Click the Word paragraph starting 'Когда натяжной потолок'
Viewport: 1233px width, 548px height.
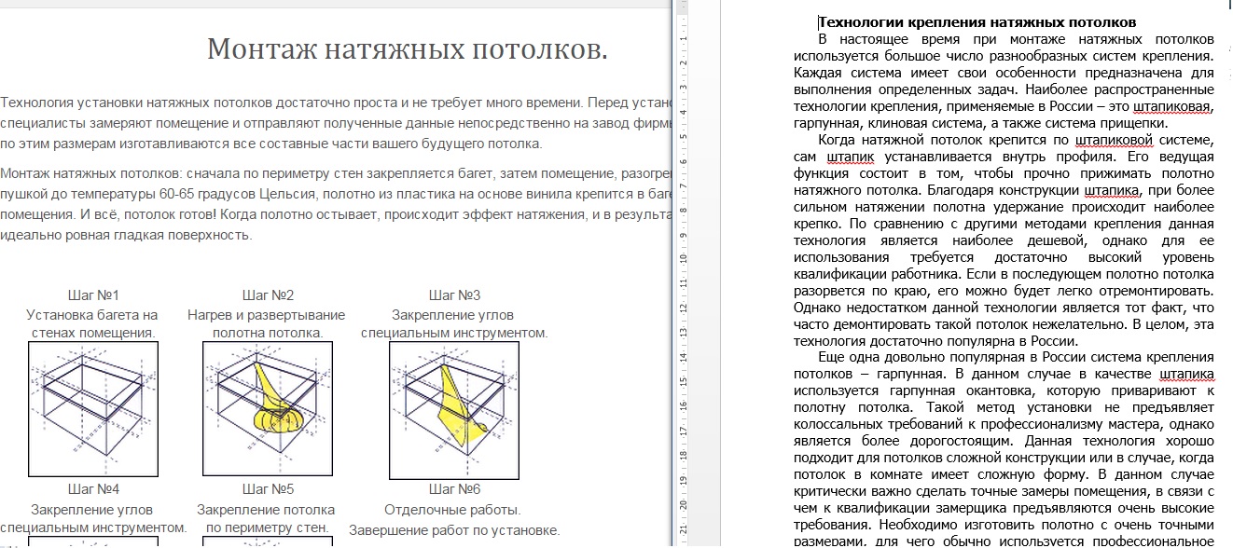1004,240
